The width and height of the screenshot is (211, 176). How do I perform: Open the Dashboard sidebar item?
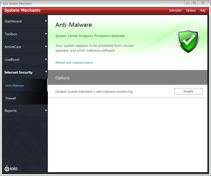pos(25,21)
